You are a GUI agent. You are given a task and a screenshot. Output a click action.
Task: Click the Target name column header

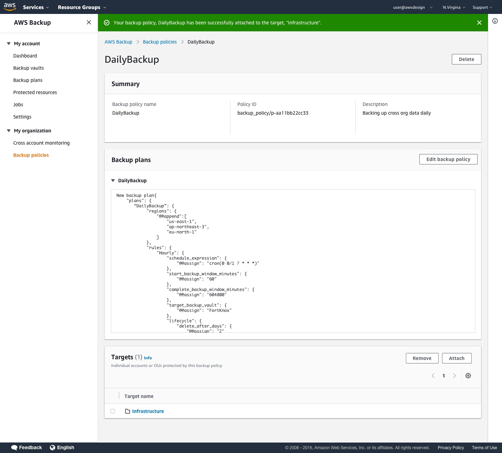tap(139, 396)
